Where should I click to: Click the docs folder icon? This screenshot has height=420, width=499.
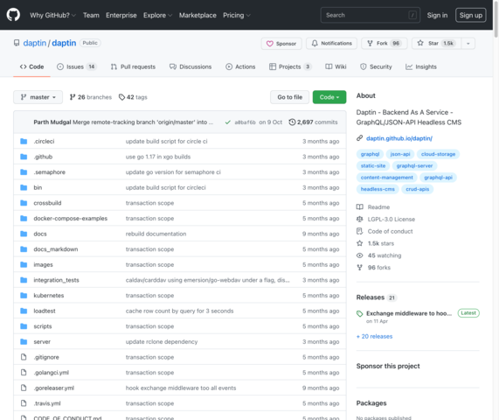click(x=24, y=234)
